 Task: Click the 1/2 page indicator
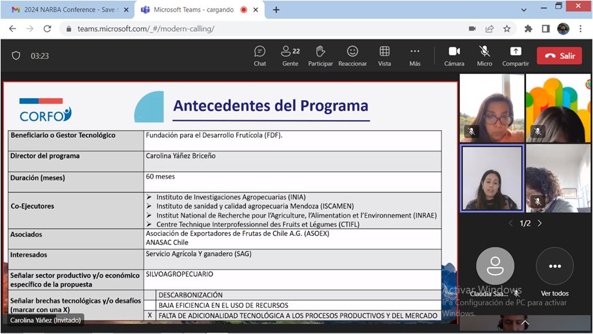click(x=525, y=224)
